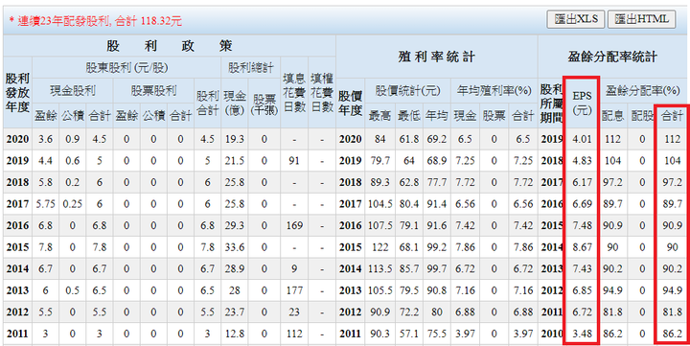Select dividend year 2017 row label
The height and width of the screenshot is (346, 690).
coord(17,204)
